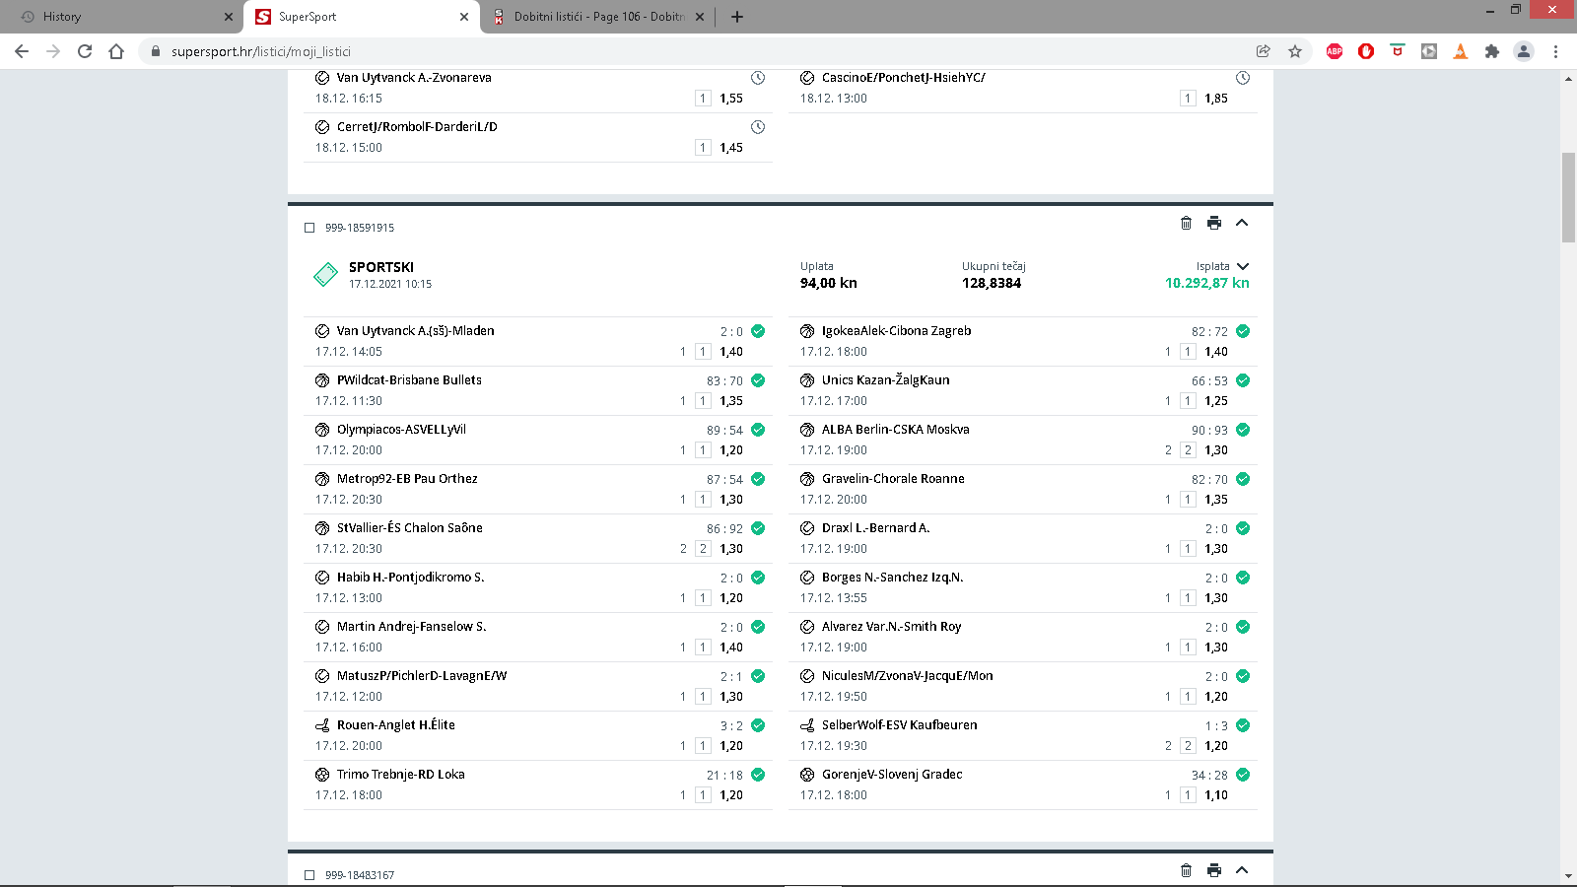Open IgokeaAlek-Cibona Zagreb match
Screen dimensions: 1577x887
click(896, 331)
